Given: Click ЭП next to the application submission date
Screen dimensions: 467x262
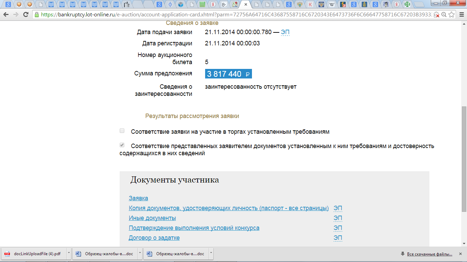Looking at the screenshot, I should pyautogui.click(x=285, y=32).
